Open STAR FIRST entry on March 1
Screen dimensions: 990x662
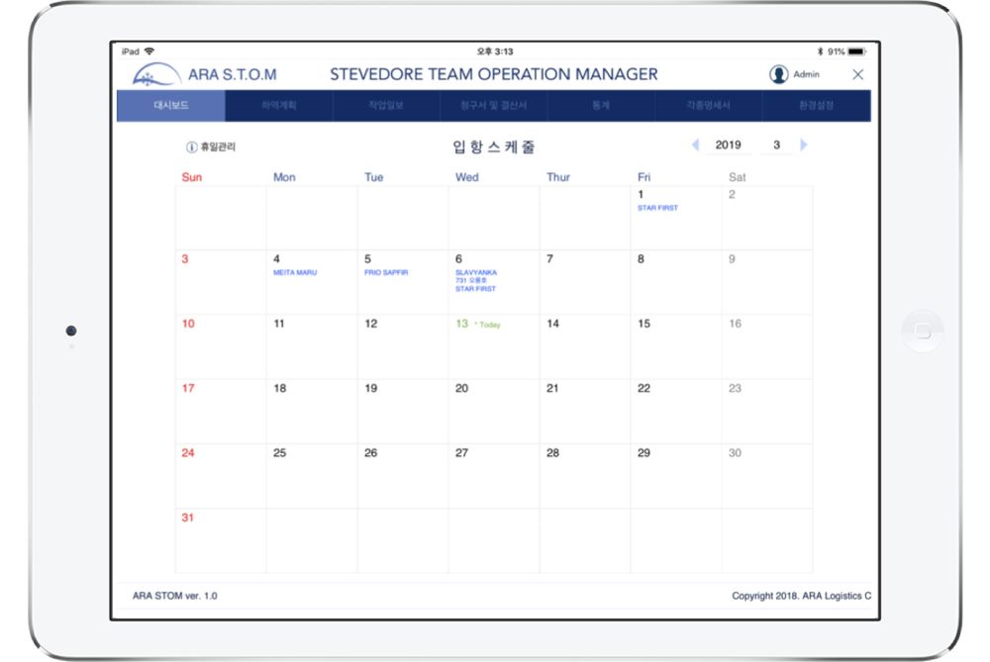click(x=657, y=208)
